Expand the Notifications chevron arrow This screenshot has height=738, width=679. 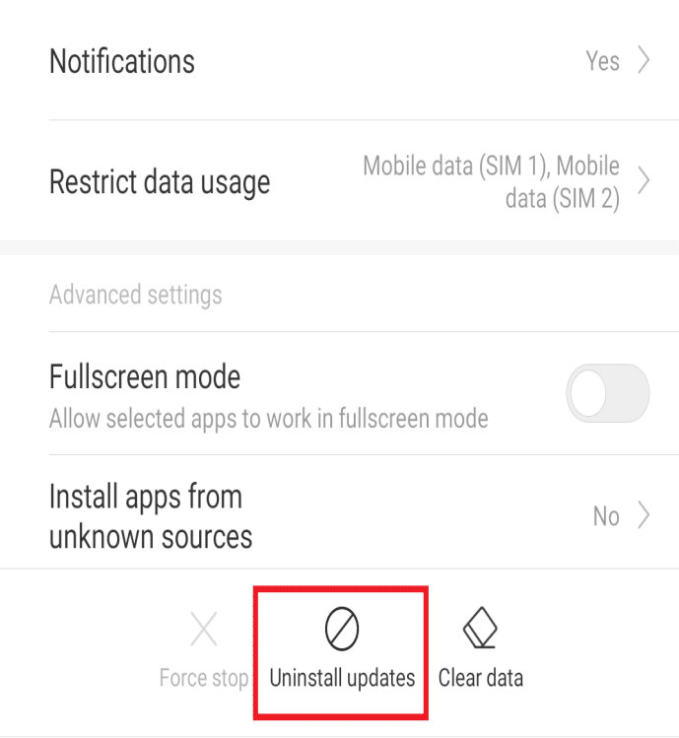point(644,60)
